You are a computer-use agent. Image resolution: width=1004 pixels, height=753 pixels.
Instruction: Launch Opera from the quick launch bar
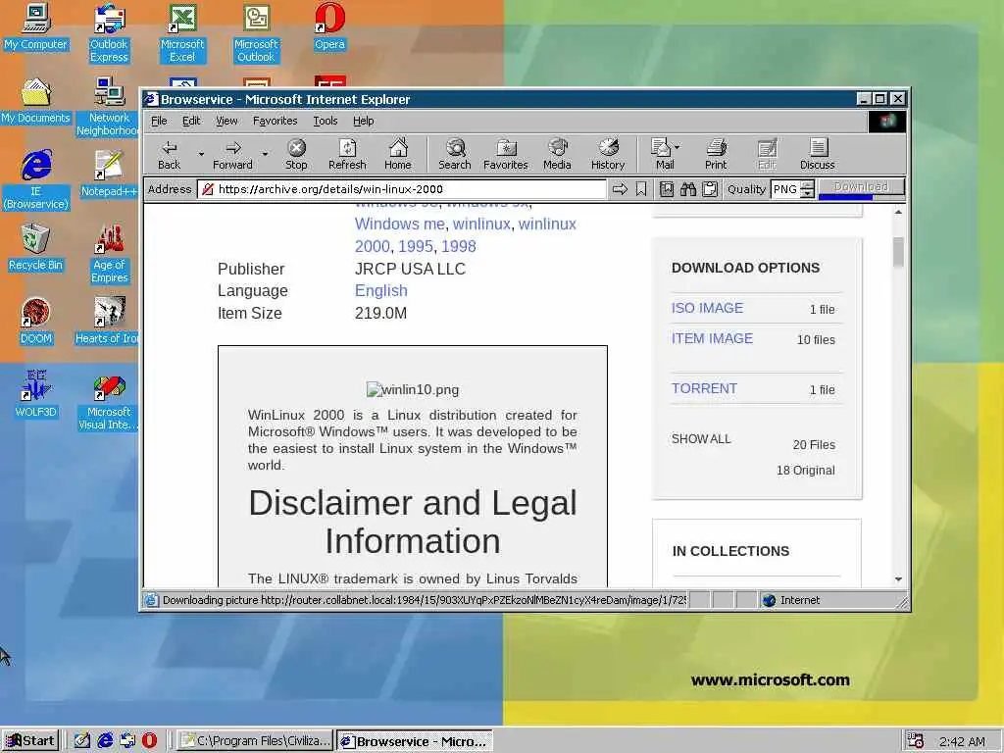click(149, 740)
